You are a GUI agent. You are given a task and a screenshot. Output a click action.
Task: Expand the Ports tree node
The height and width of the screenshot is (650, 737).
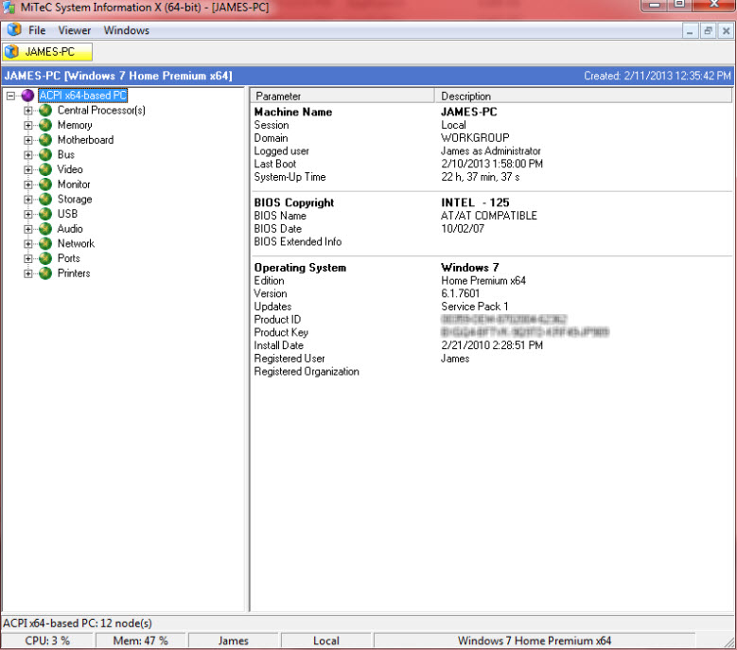click(x=28, y=259)
